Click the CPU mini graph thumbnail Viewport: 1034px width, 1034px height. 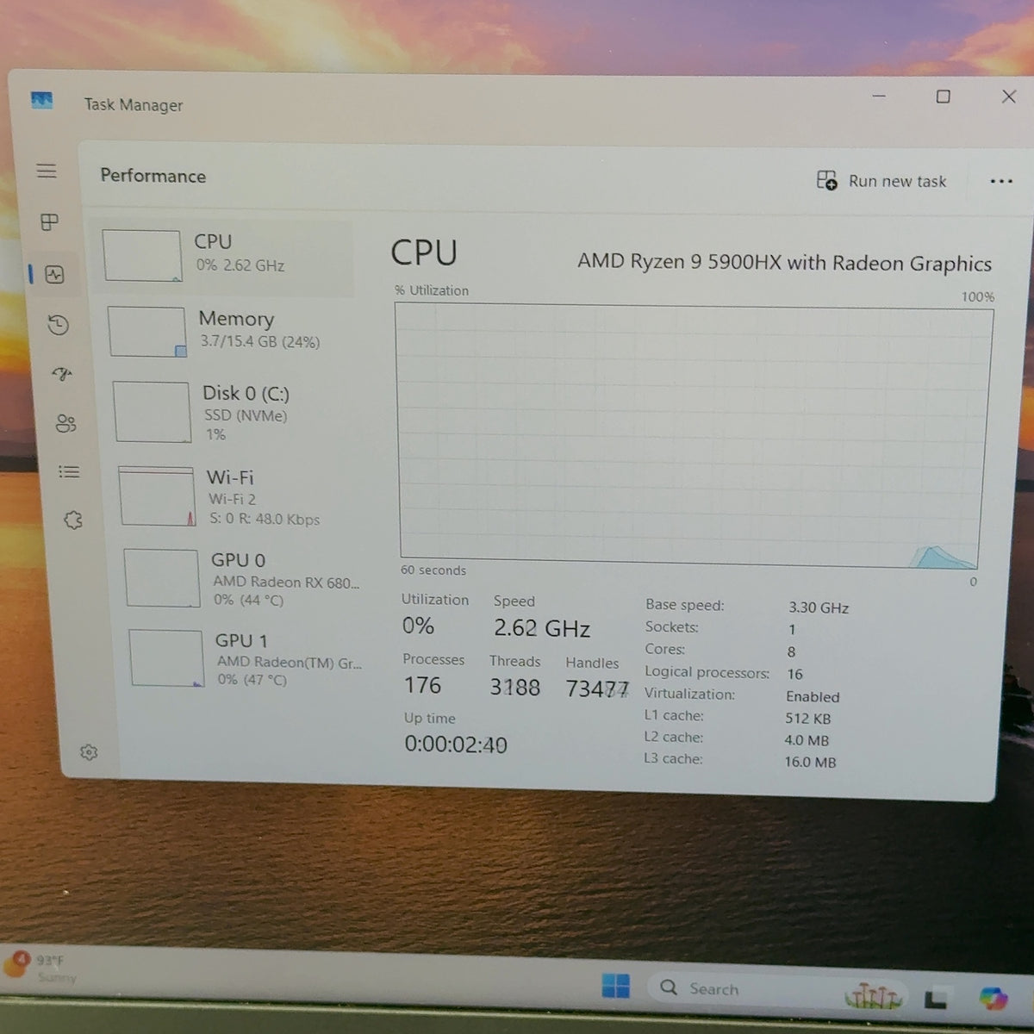pos(143,256)
